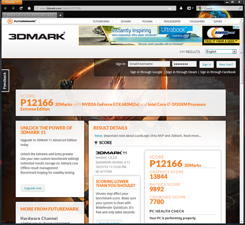The image size is (245, 225).
Task: Click the large 3DMARK logo
Action: [37, 36]
